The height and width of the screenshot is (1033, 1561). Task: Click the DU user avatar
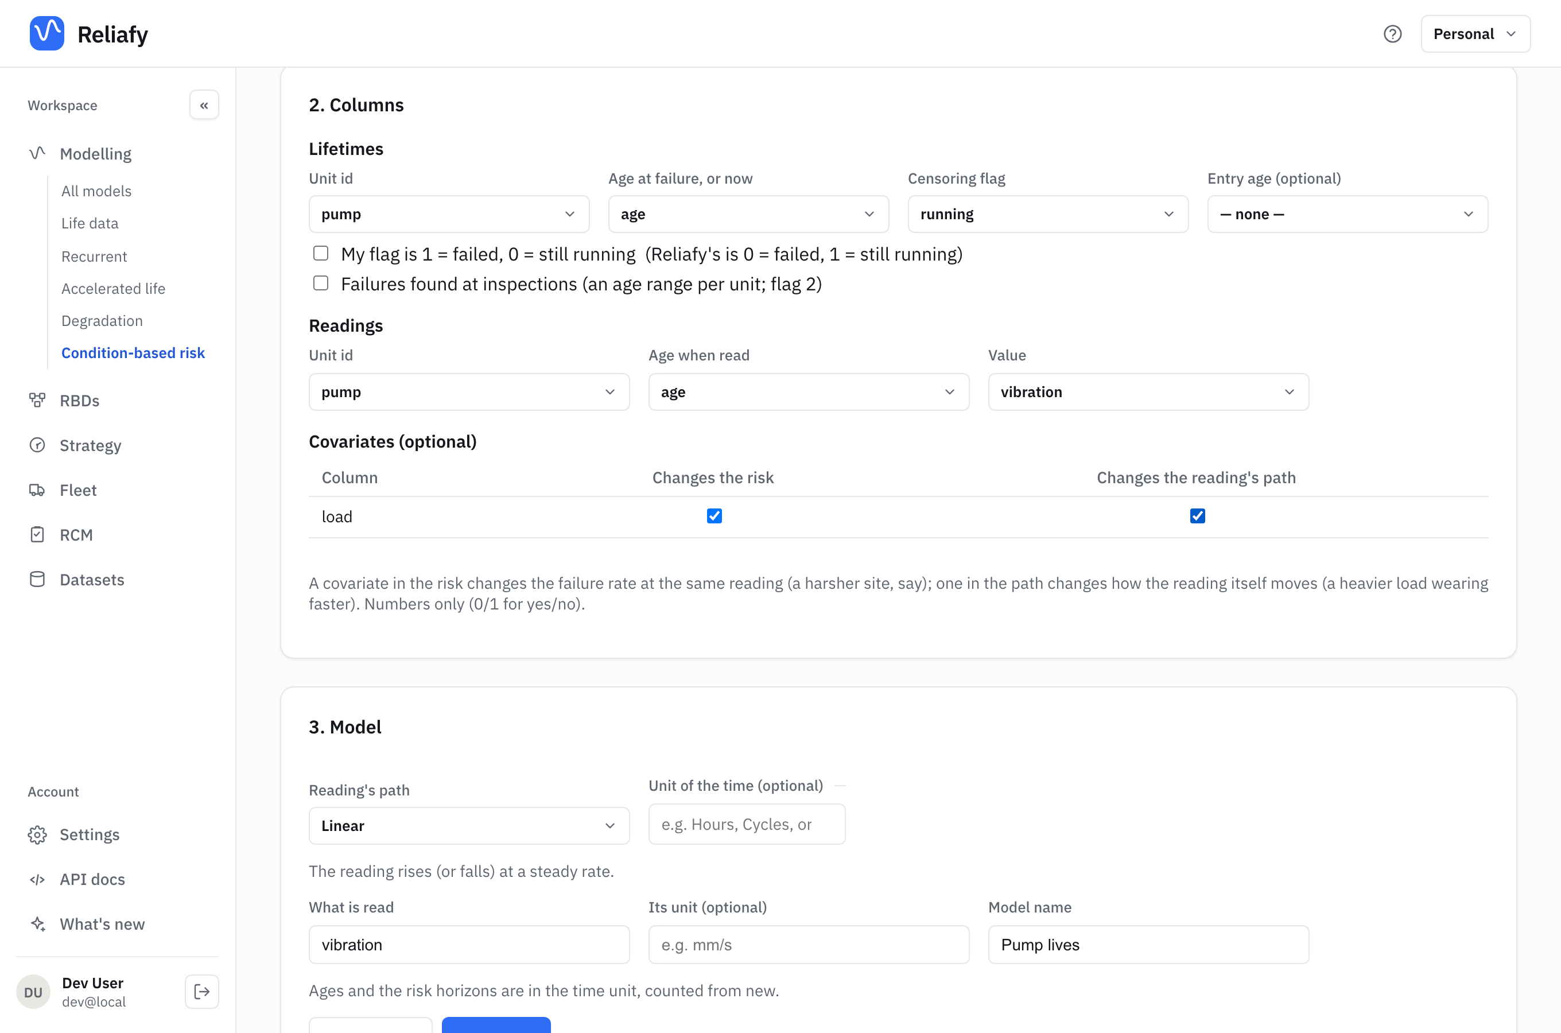tap(33, 992)
